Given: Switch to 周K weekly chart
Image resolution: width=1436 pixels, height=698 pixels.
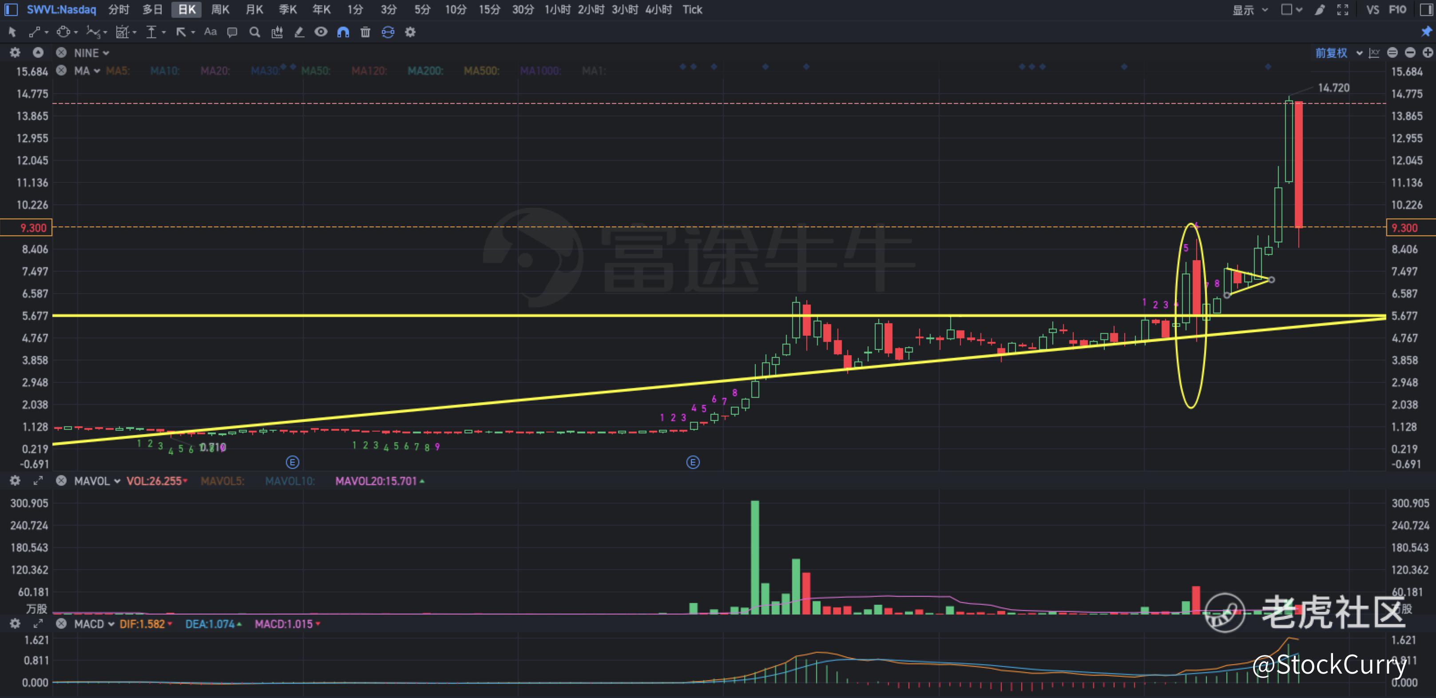Looking at the screenshot, I should (x=221, y=9).
